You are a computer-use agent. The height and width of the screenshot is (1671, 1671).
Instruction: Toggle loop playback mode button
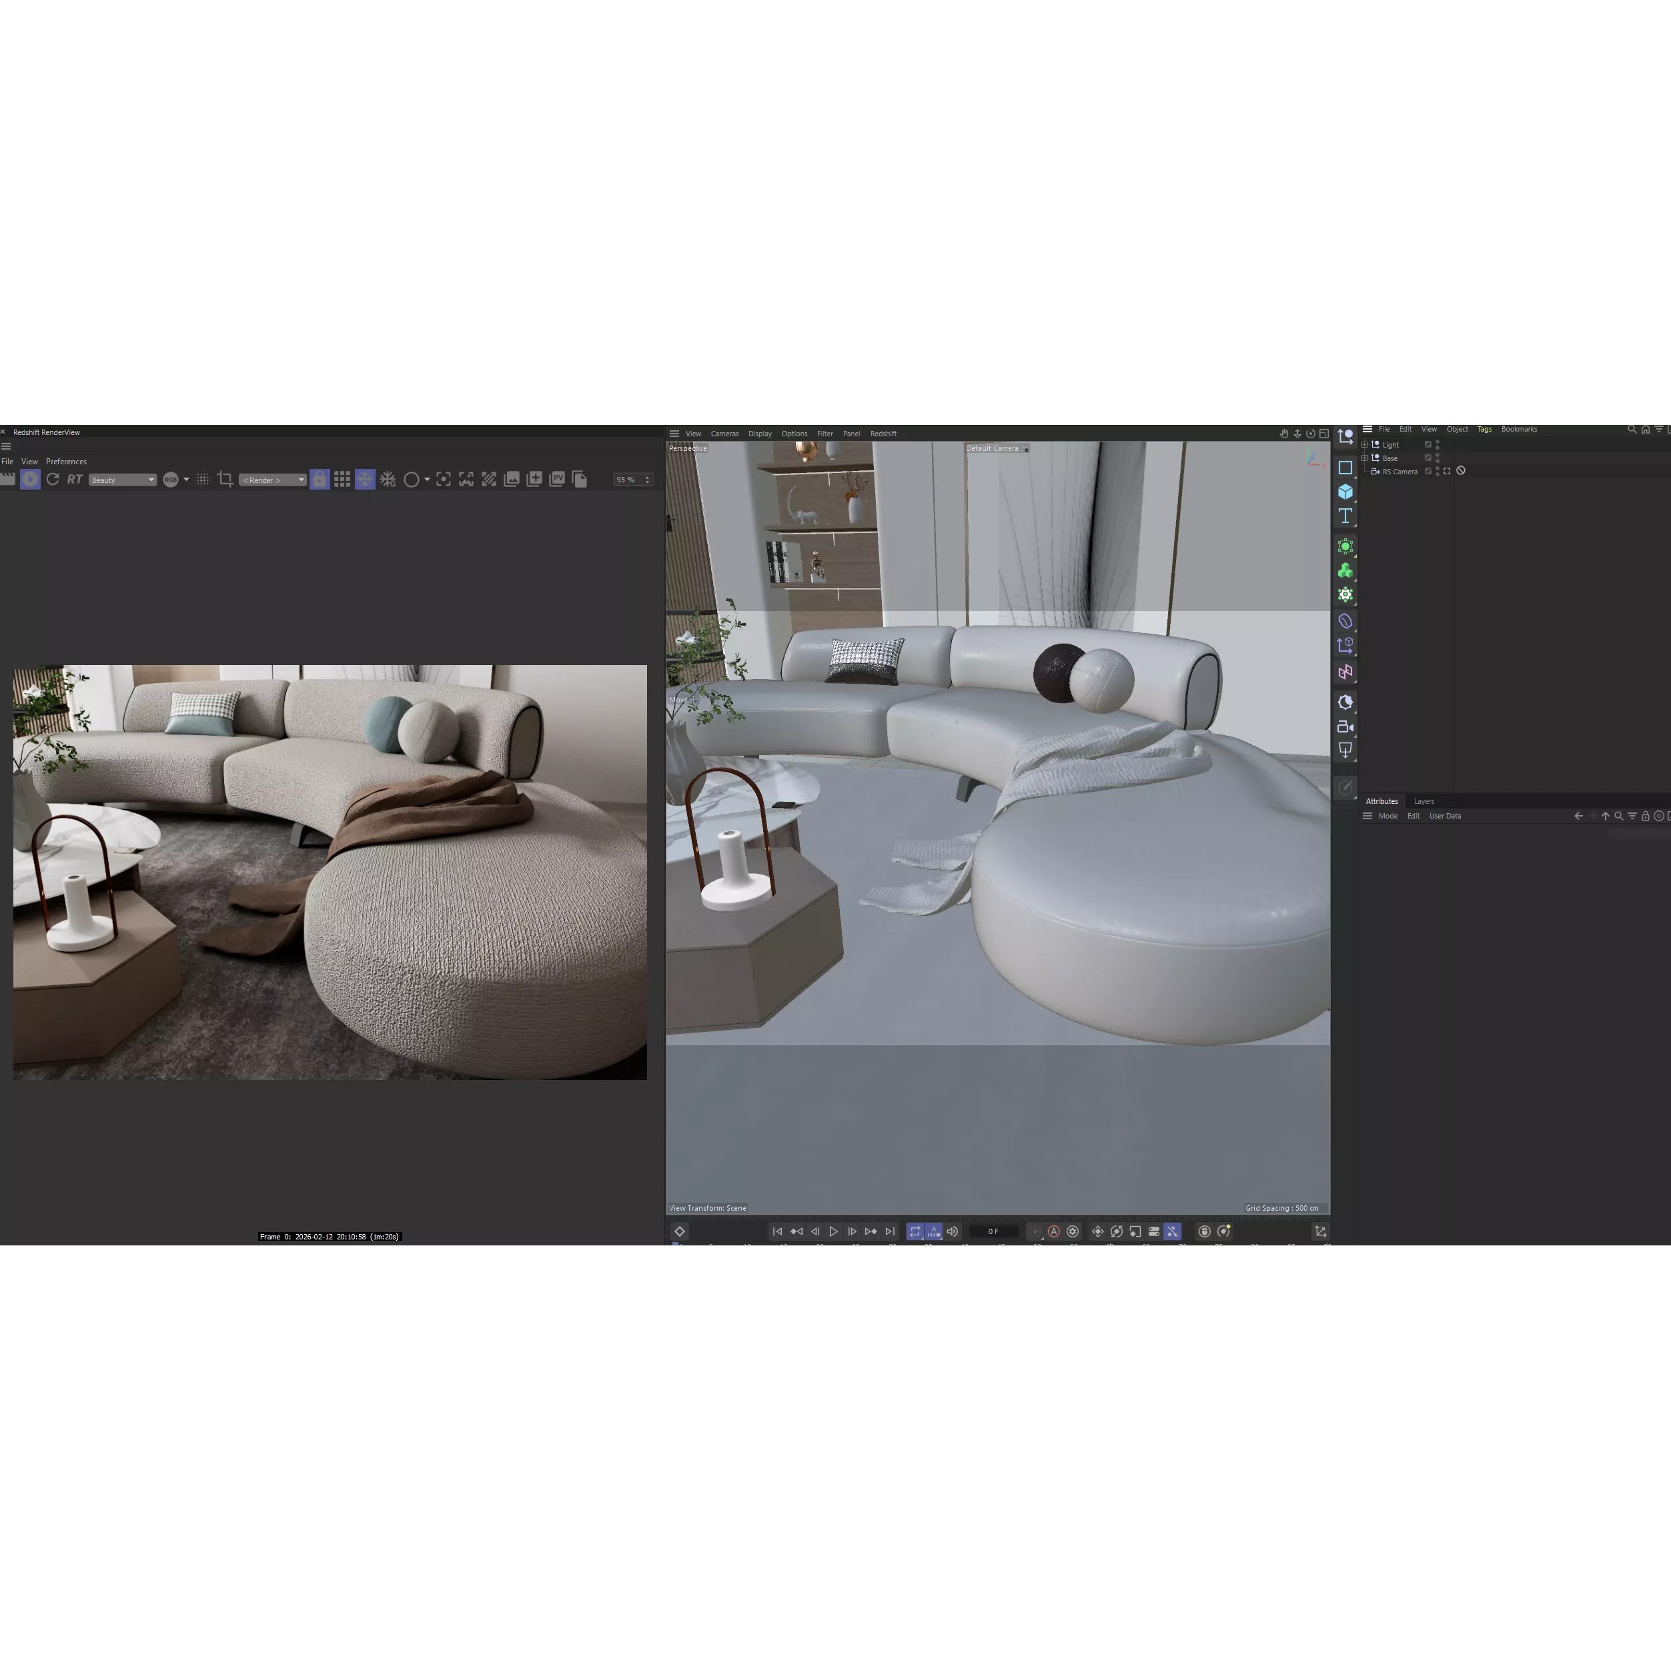915,1231
